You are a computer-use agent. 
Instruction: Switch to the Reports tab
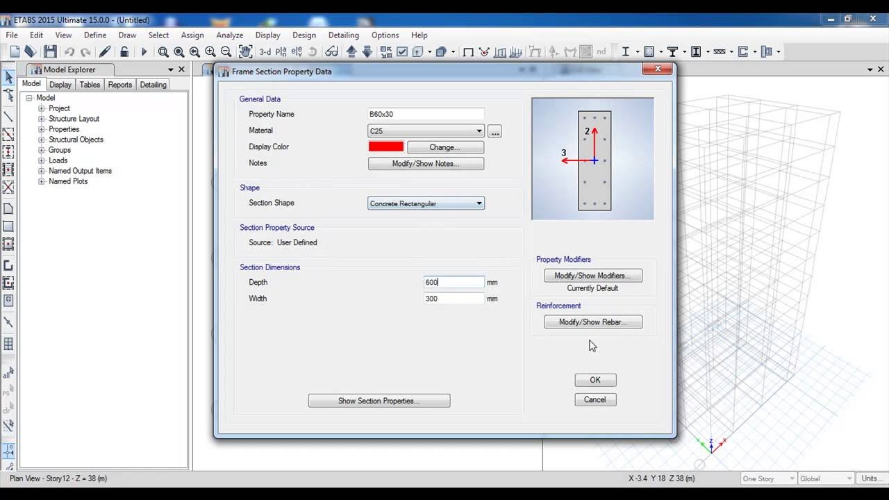tap(120, 85)
